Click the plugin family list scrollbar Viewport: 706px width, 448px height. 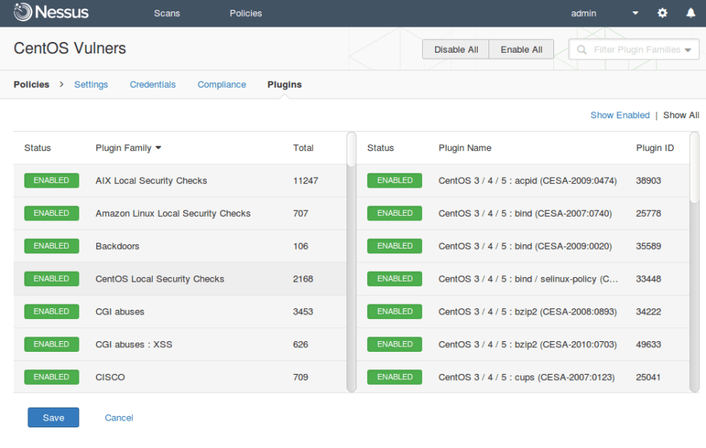pos(351,150)
